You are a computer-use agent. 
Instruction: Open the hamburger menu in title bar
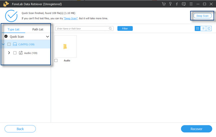point(191,4)
